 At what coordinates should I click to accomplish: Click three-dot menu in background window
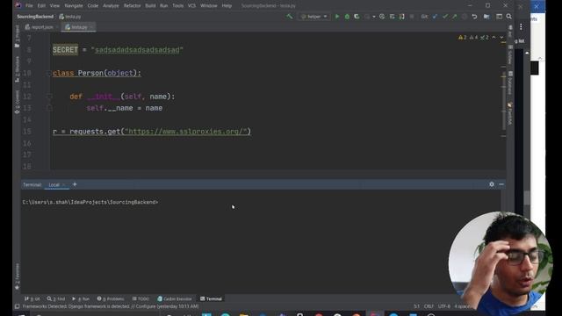[521, 27]
